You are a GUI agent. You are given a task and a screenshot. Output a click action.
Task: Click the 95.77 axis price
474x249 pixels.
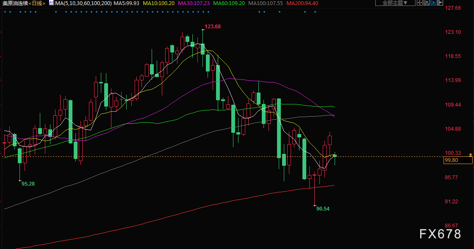coord(451,178)
